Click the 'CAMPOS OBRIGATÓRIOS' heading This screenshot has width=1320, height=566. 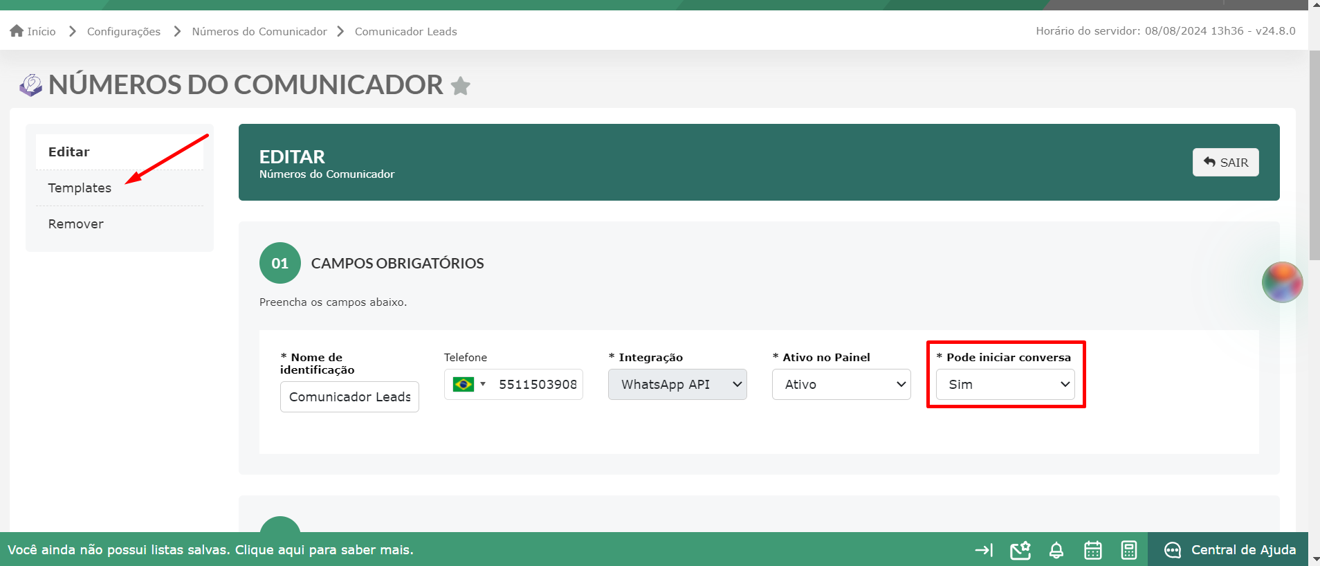(x=397, y=264)
